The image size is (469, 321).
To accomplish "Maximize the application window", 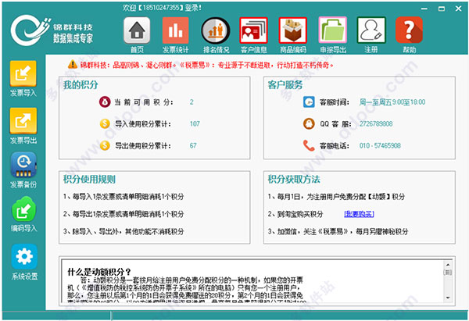I will tap(442, 9).
